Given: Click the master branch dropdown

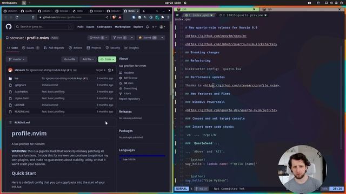Looking at the screenshot, I should click(17, 59).
